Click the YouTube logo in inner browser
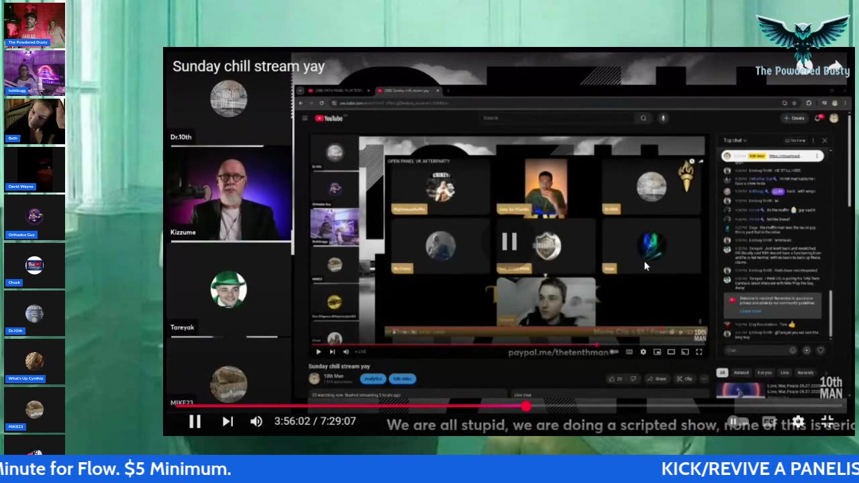Viewport: 859px width, 483px height. [x=329, y=118]
